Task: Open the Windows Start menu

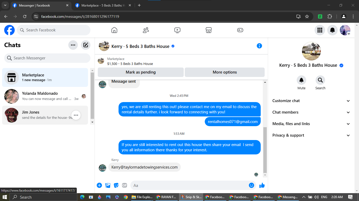Action: click(5, 197)
